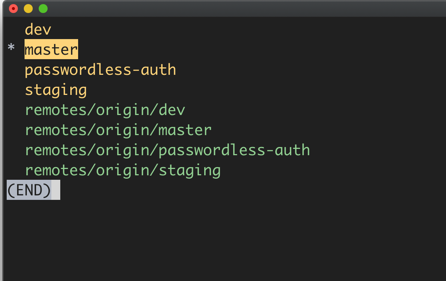
Task: Select remotes/origin/passwordless-auth branch line
Action: coord(167,150)
